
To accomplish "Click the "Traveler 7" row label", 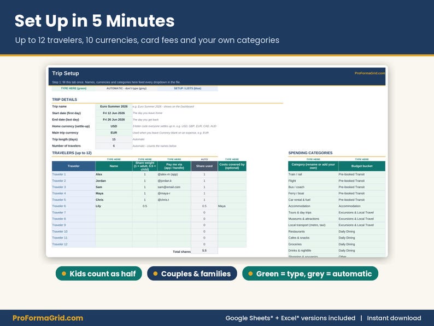I will tap(73, 212).
